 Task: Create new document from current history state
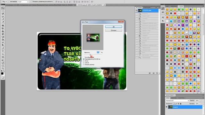pos(150,73)
